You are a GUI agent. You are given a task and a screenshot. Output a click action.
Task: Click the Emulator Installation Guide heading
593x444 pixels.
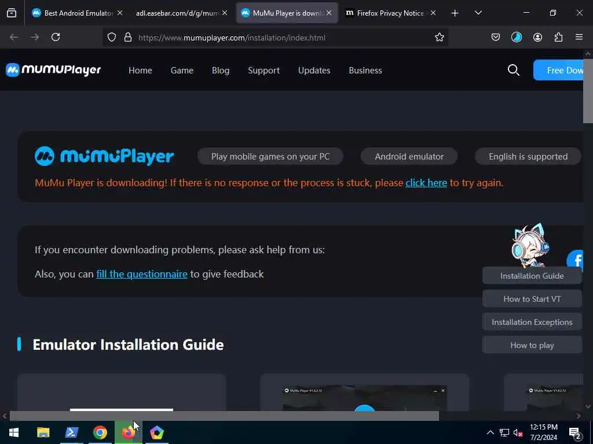tap(128, 345)
